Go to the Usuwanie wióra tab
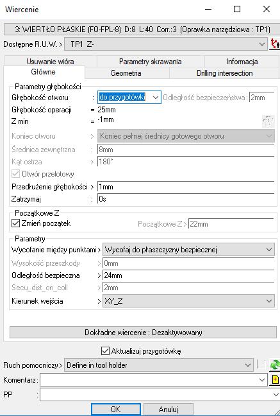 click(x=50, y=62)
